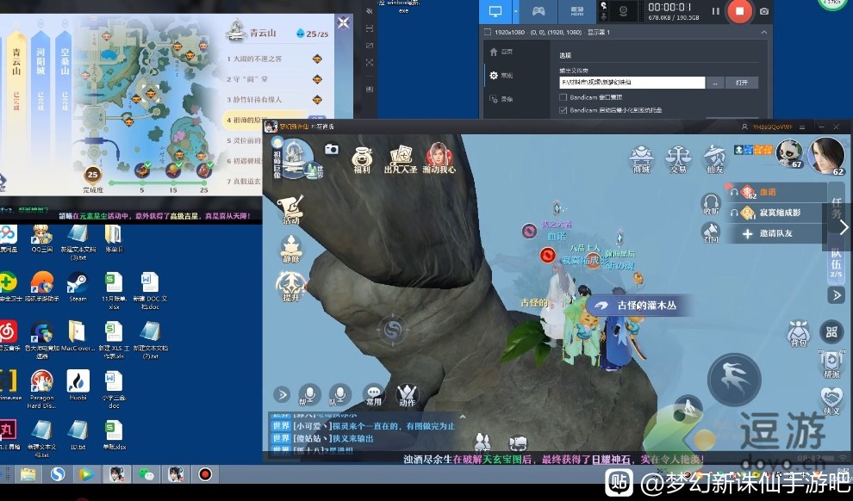Claim the reward chest at milestone 5
Viewport: 853px width, 501px height.
pyautogui.click(x=142, y=170)
